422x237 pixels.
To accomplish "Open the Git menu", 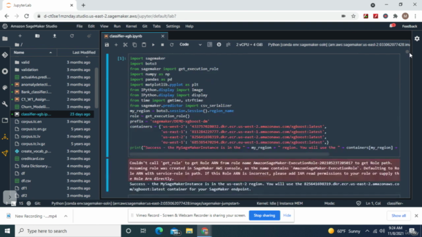I will [x=145, y=26].
